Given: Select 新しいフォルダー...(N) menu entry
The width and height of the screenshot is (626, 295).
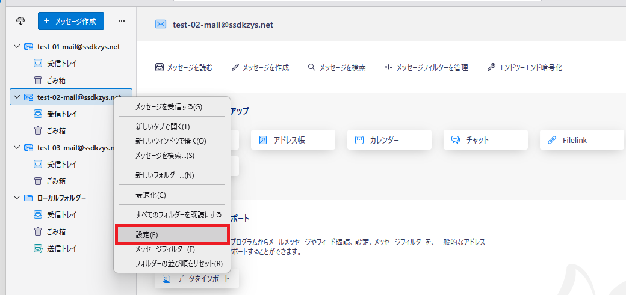Looking at the screenshot, I should (164, 175).
